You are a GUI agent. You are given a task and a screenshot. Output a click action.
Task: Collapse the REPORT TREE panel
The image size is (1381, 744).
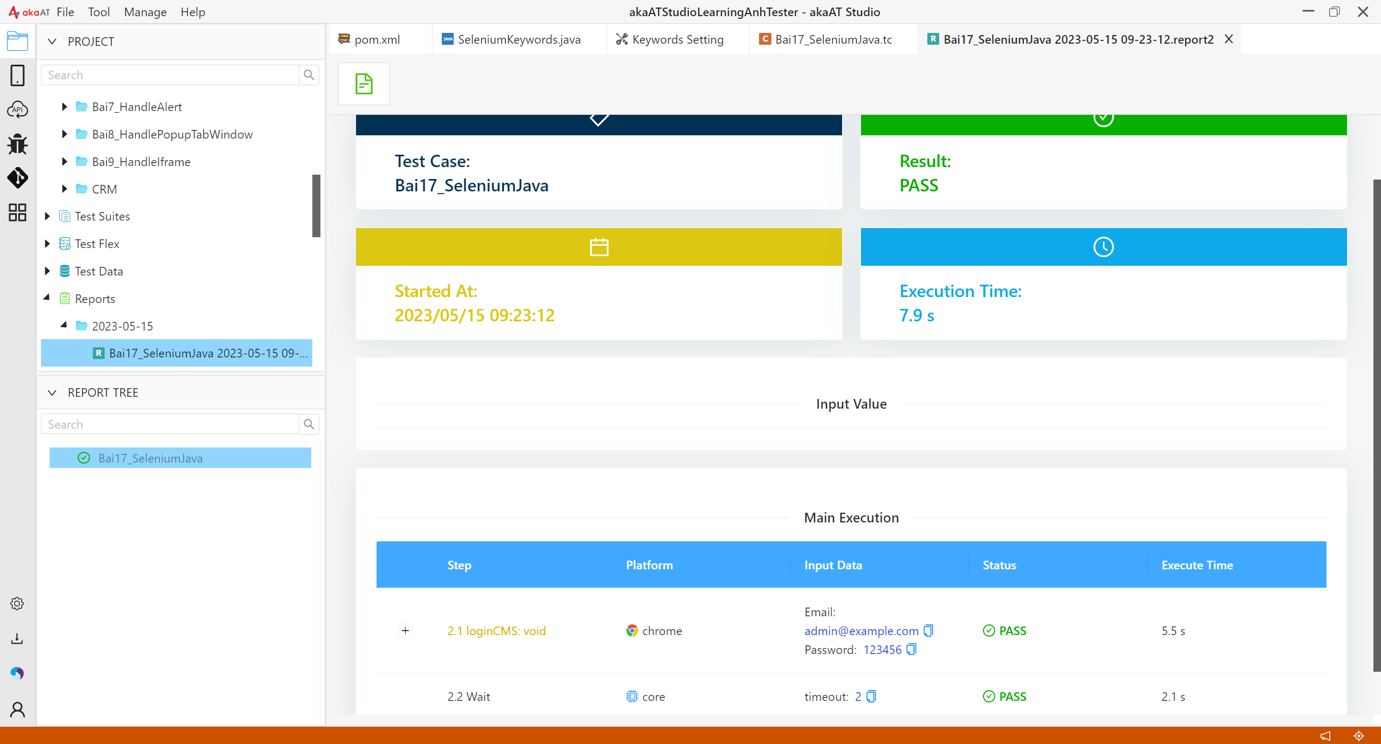point(52,392)
